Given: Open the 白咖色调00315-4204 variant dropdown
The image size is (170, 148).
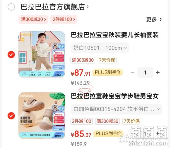Looking at the screenshot, I should pyautogui.click(x=116, y=109).
